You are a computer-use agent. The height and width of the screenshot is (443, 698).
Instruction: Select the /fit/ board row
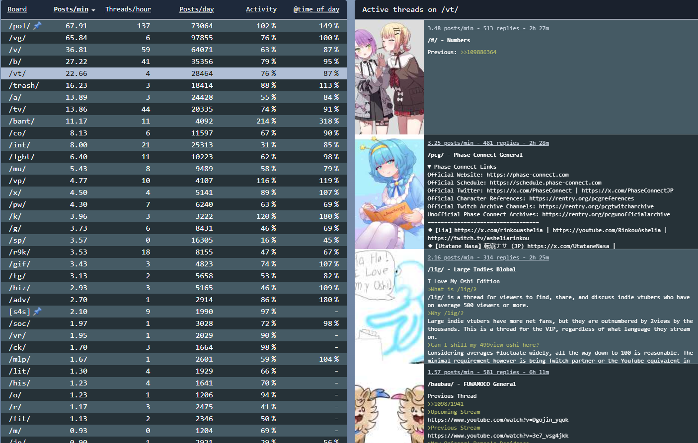coord(174,419)
